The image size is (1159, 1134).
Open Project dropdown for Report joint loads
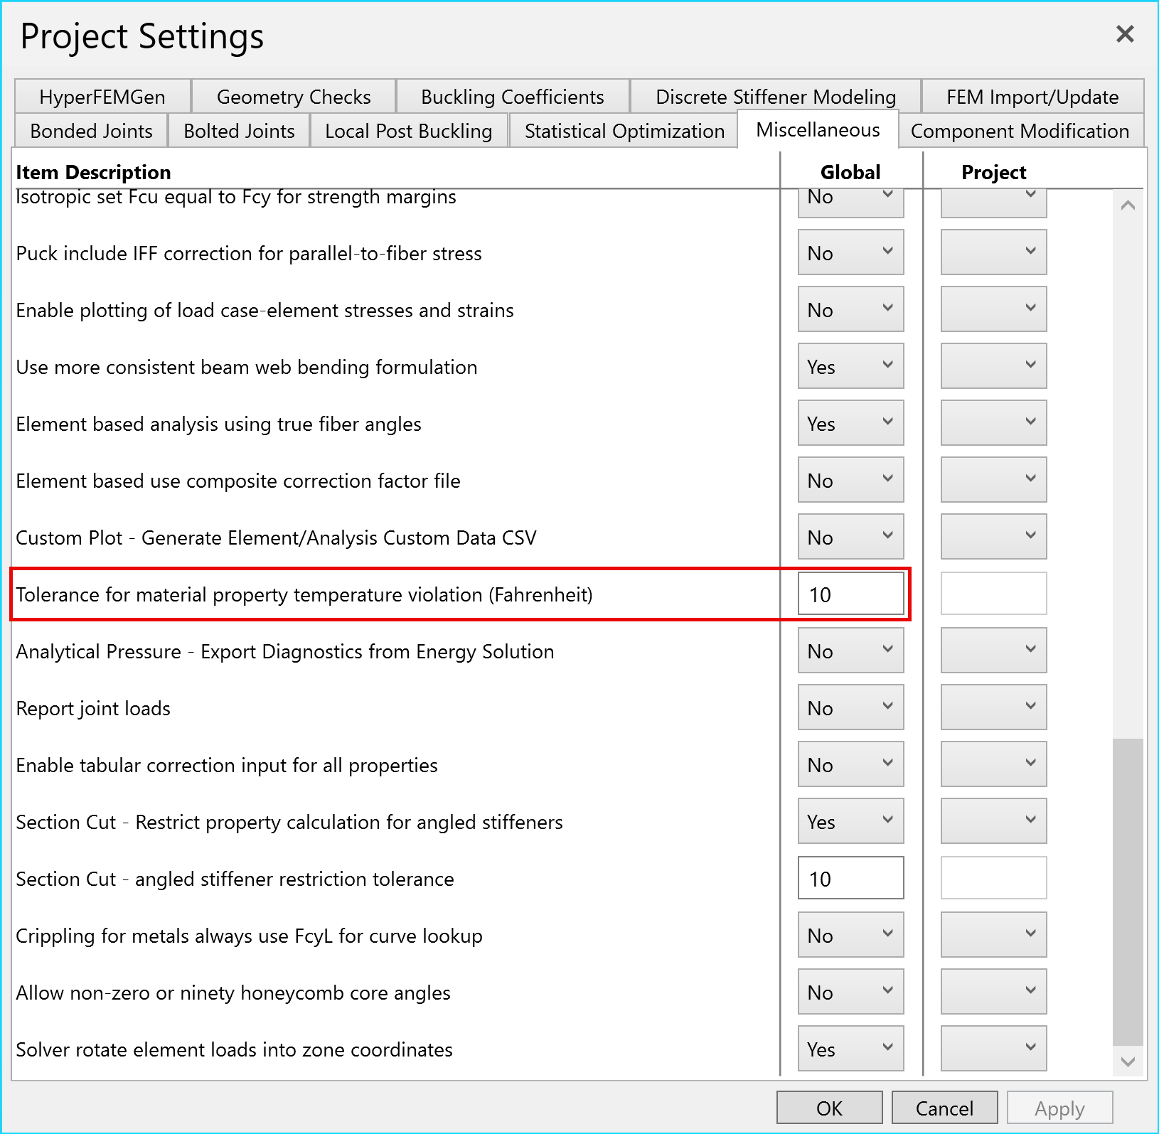click(993, 707)
